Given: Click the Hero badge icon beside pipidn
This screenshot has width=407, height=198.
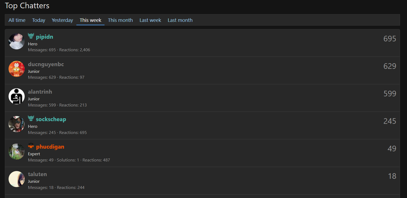Looking at the screenshot, I should coord(31,36).
